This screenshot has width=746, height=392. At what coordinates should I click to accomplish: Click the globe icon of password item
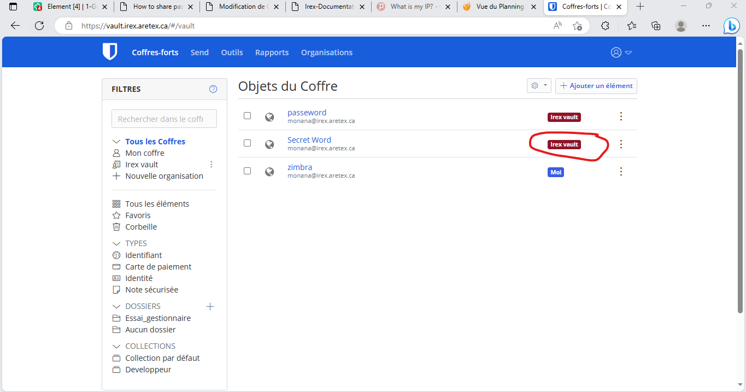269,116
